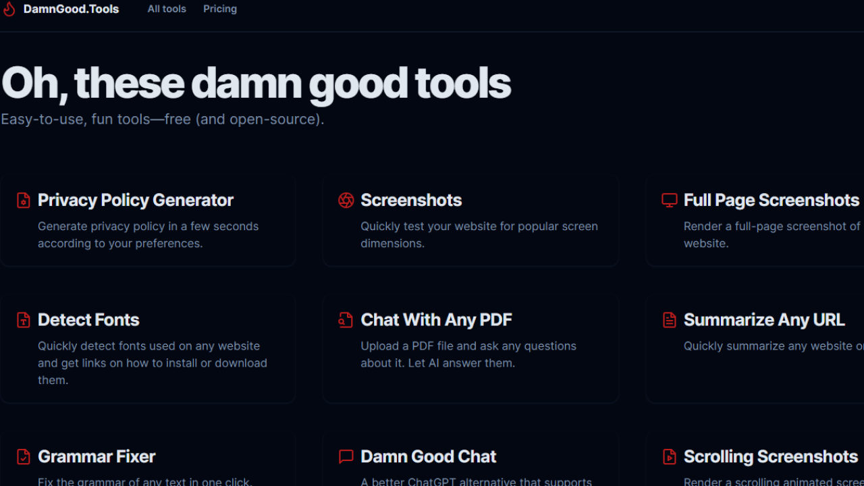
Task: Click the 'Easy-to-use, fun tools' subtitle text
Action: (163, 119)
